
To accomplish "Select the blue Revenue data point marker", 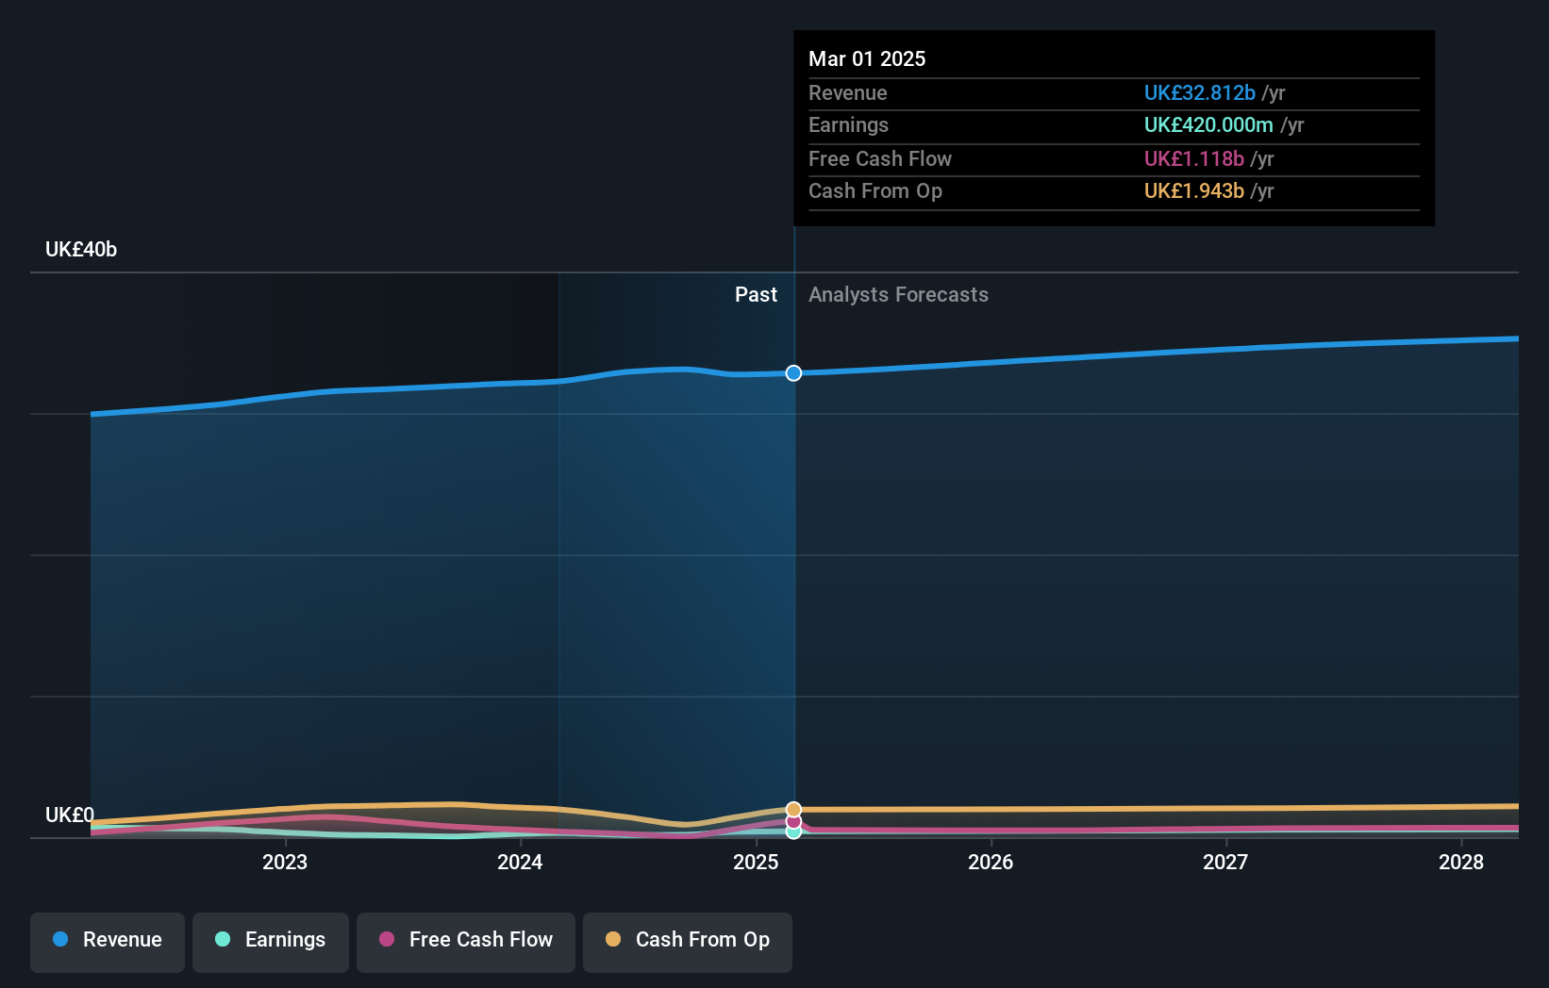I will coord(792,373).
